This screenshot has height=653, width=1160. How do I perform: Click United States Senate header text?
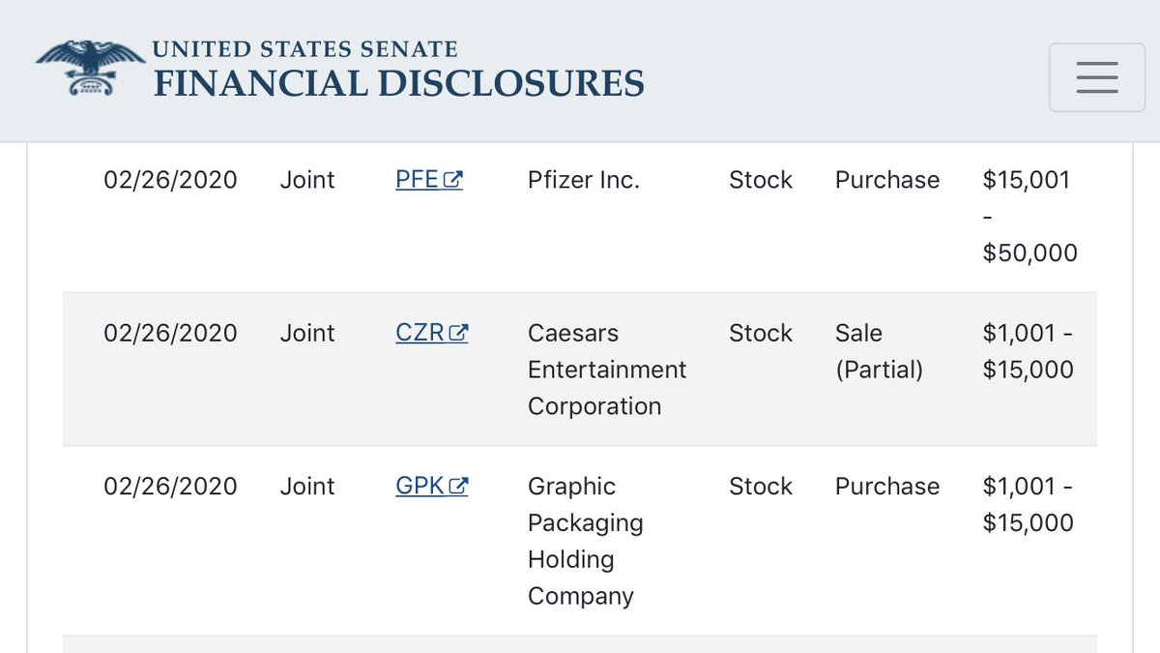coord(305,48)
